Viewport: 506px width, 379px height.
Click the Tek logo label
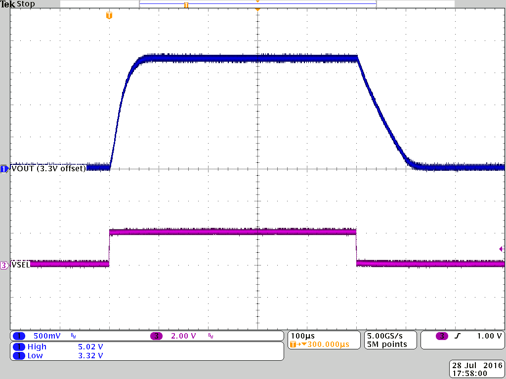pos(7,4)
